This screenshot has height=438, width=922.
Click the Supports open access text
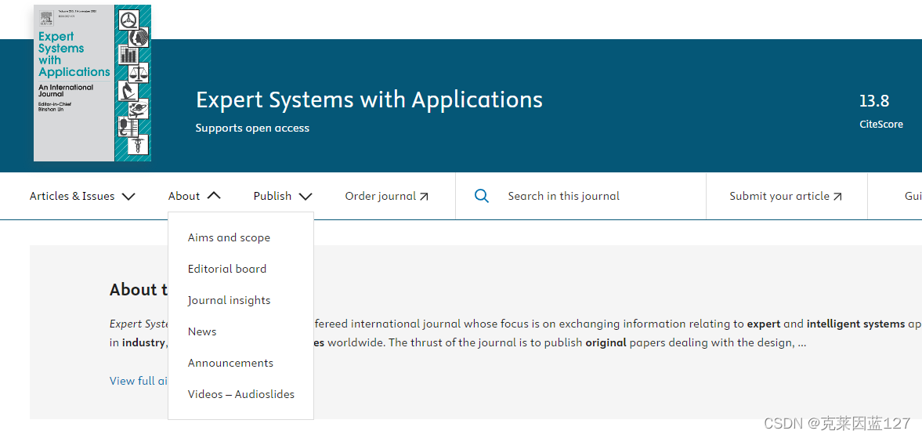[252, 129]
